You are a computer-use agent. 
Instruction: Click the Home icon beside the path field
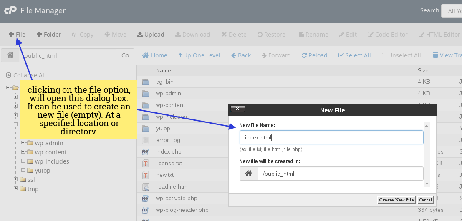click(10, 55)
